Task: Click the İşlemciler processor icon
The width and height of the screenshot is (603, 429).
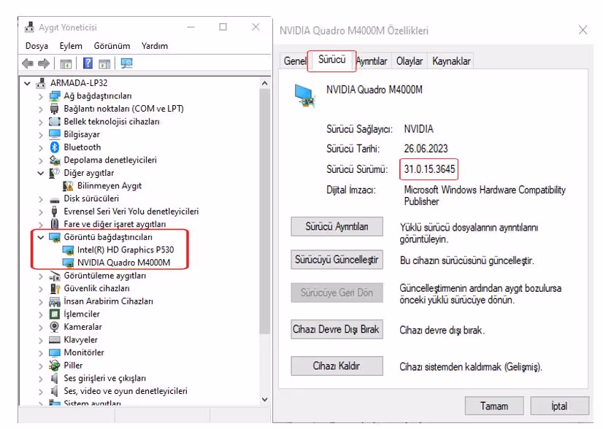Action: (55, 314)
